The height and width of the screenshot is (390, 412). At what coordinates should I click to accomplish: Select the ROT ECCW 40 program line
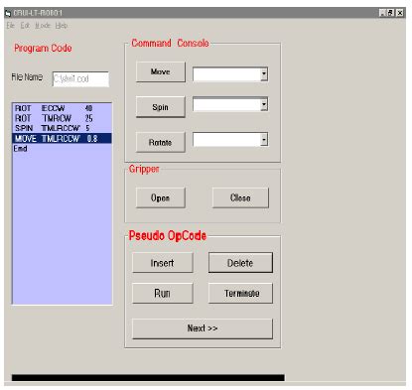tap(62, 108)
